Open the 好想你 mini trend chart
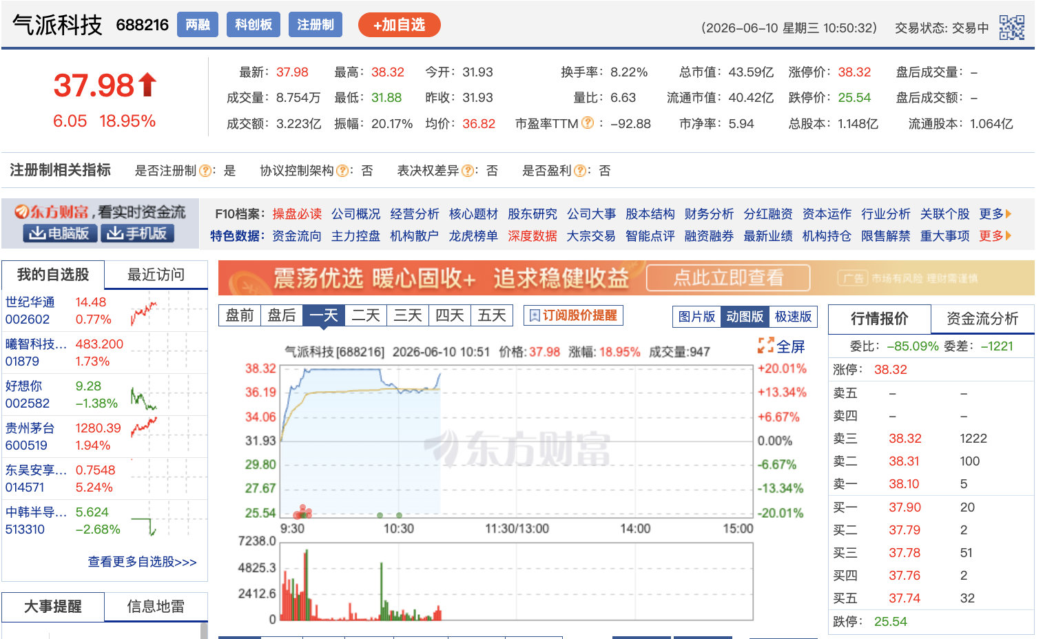 pyautogui.click(x=144, y=399)
